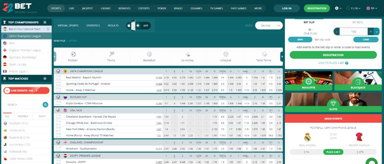Click the top bar Registration button
Viewport: 384px width, 164px height.
317,8
